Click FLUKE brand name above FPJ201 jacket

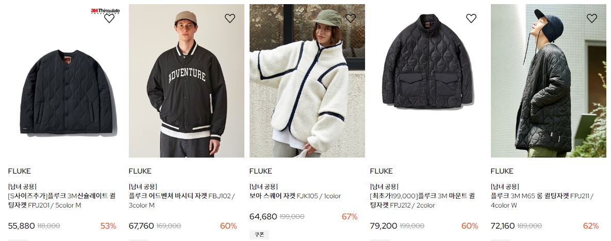20,171
